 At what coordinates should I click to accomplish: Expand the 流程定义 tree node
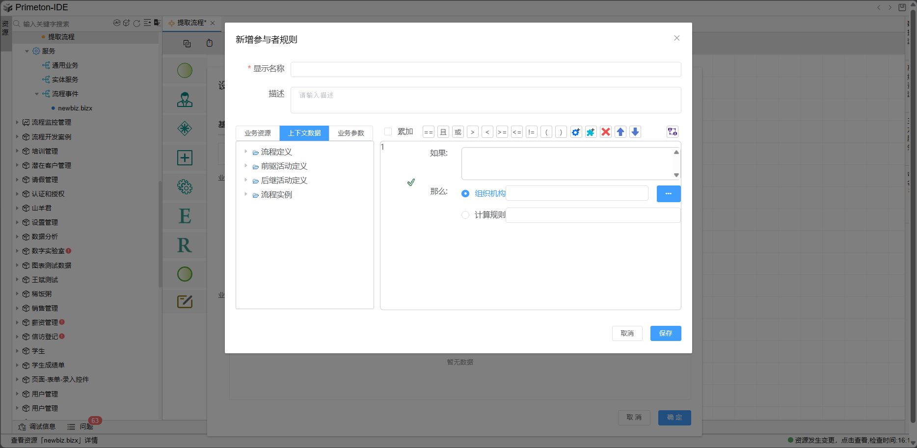246,152
